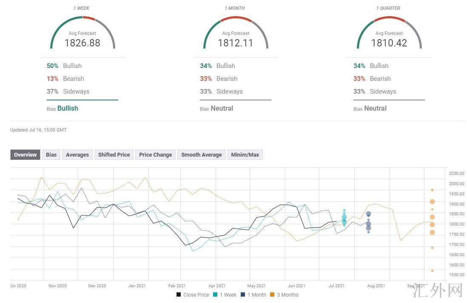Viewport: 467px width, 303px height.
Task: Click the lowest orange forecast dot near 1570
Action: pyautogui.click(x=432, y=271)
